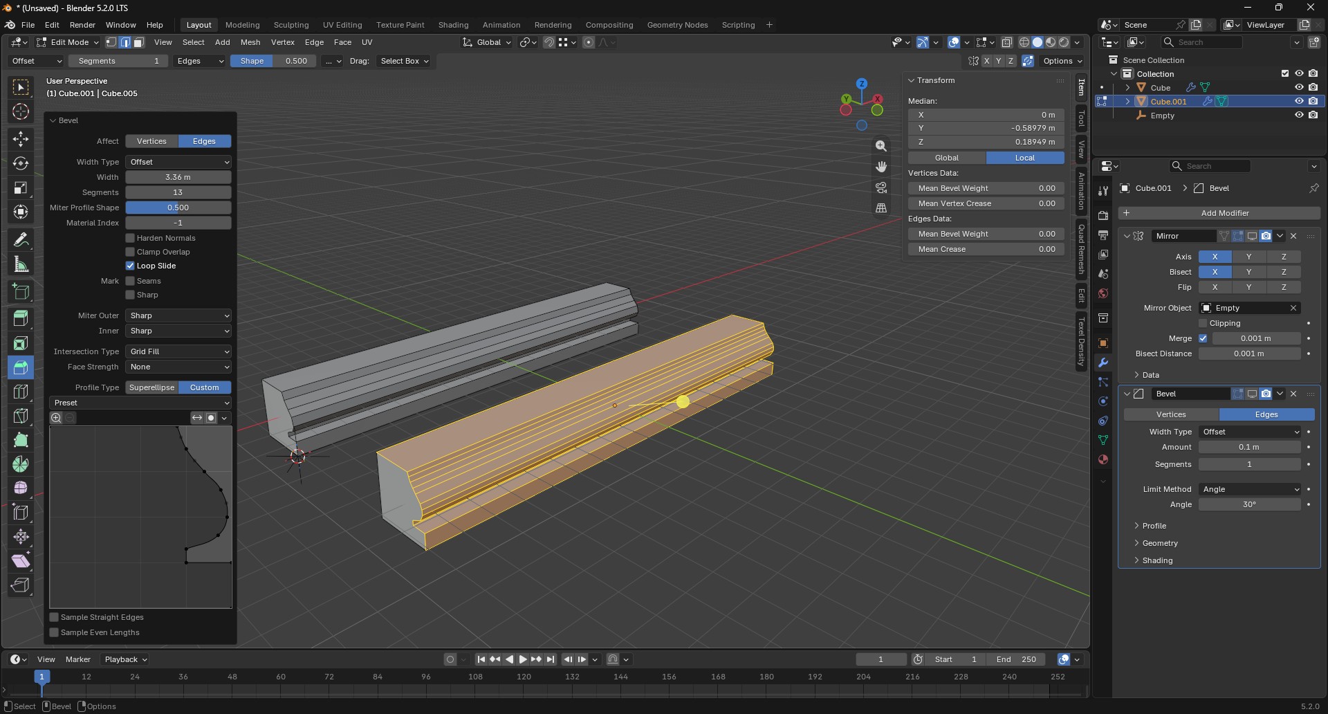Viewport: 1328px width, 714px height.
Task: Adjust the Shape slider in tool header
Action: 273,61
